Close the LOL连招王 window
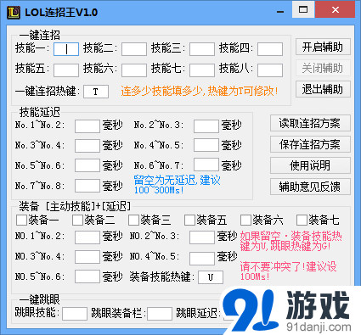The image size is (361, 335). click(336, 10)
